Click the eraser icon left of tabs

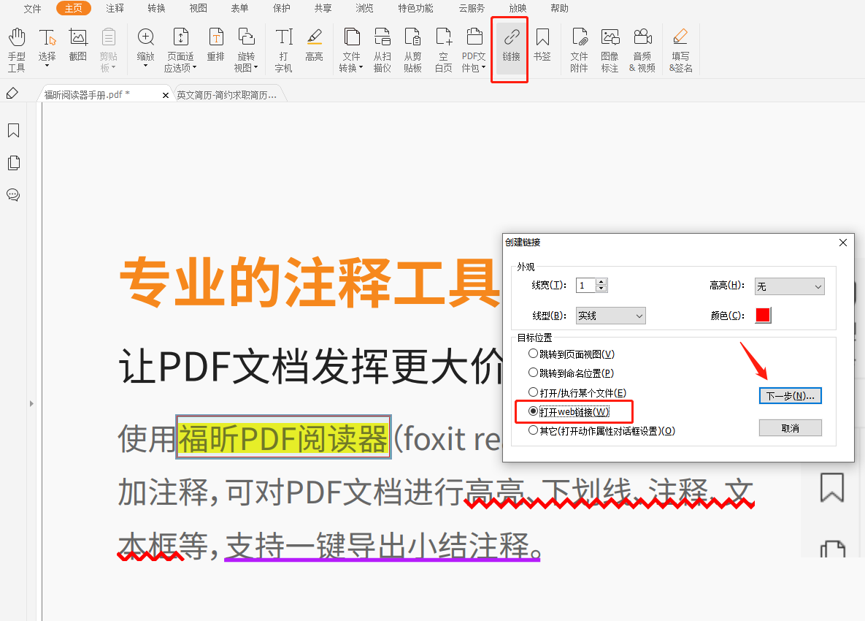pyautogui.click(x=12, y=94)
